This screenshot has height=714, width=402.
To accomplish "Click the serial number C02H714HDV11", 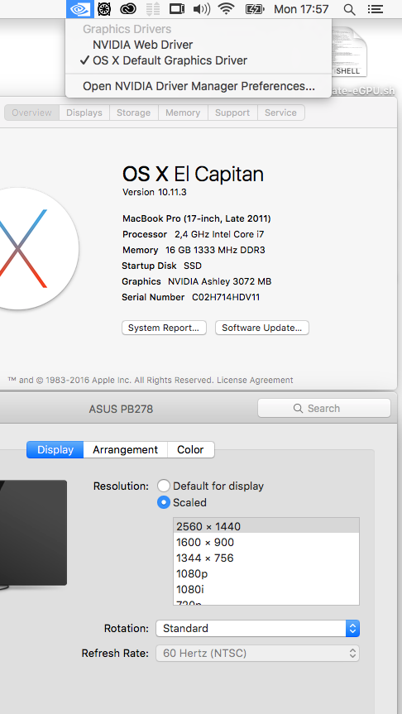I will coord(226,297).
